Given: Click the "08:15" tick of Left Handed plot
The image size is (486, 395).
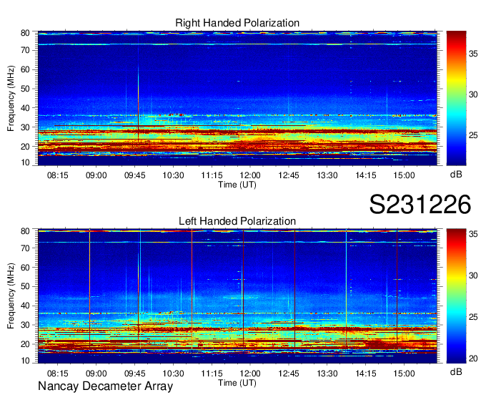Looking at the screenshot, I should click(x=58, y=374).
